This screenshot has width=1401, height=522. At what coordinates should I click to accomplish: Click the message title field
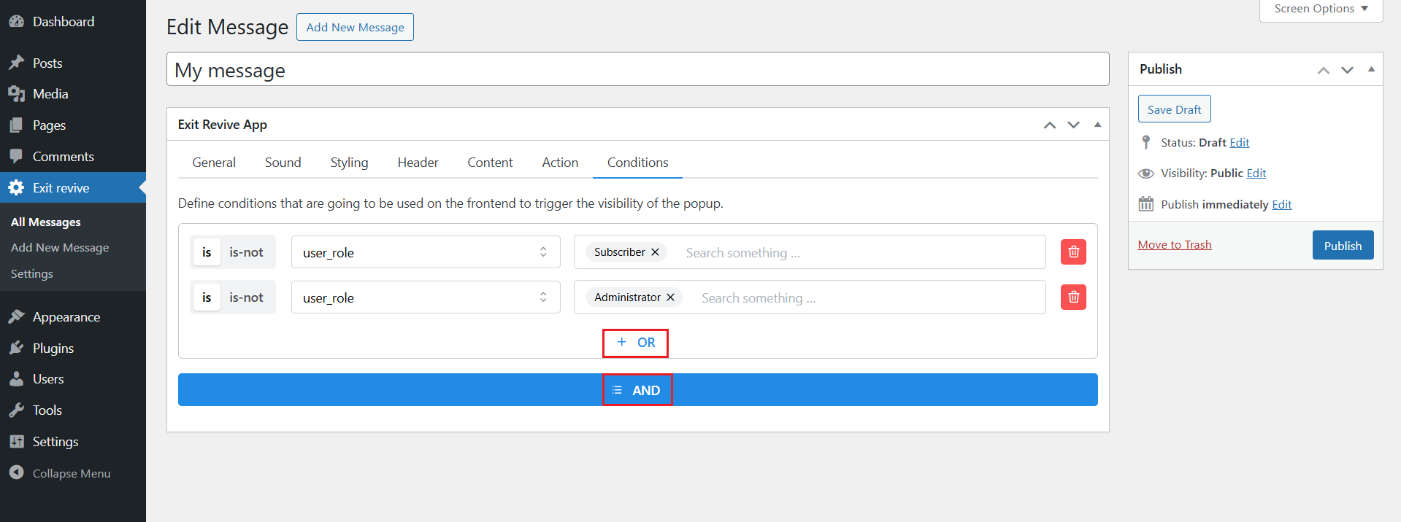coord(637,70)
